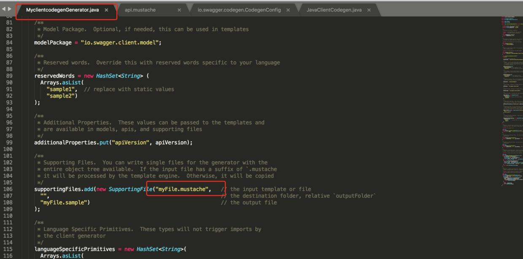Switch to io.swagger.codegen.CodegenConfig tab

[239, 10]
